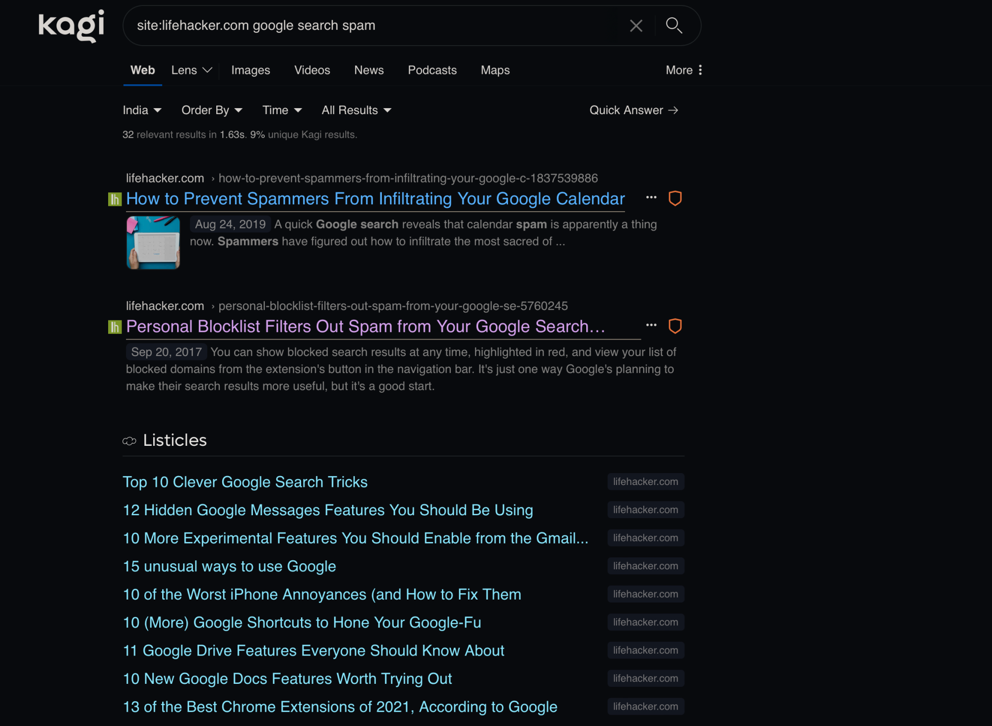This screenshot has height=726, width=992.
Task: Click Lifehacker favicon beside Google Calendar result
Action: [x=115, y=199]
